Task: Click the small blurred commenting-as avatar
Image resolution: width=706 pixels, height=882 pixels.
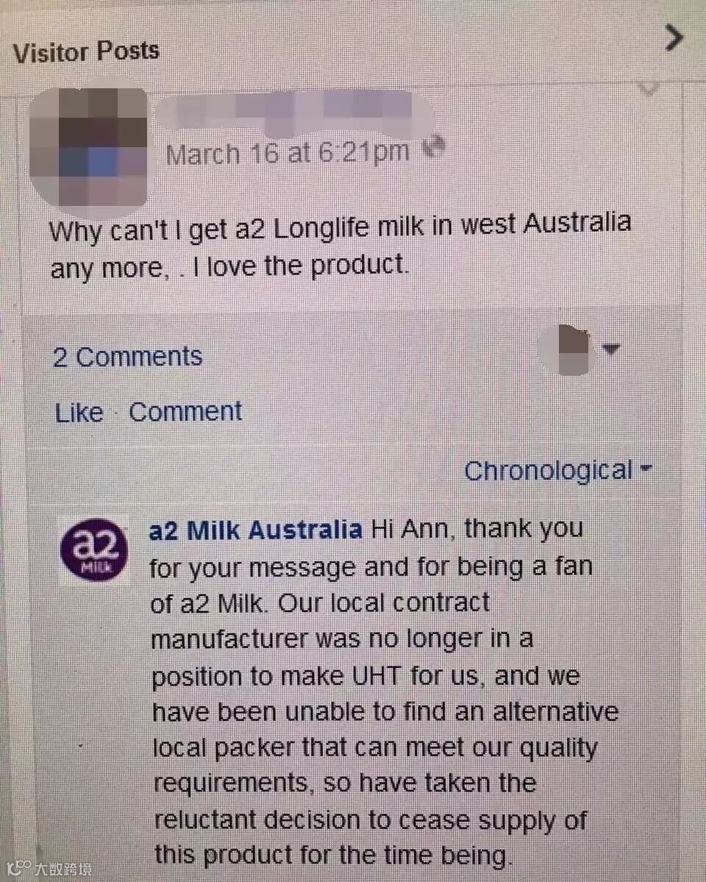Action: (566, 349)
